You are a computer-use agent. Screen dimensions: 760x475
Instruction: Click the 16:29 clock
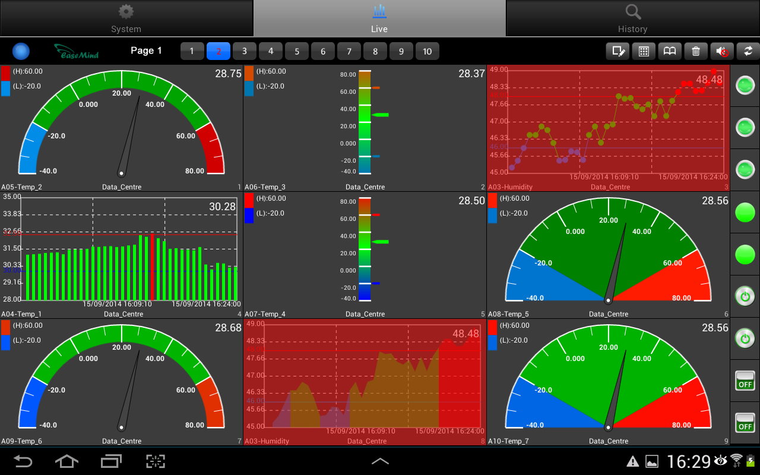point(689,461)
